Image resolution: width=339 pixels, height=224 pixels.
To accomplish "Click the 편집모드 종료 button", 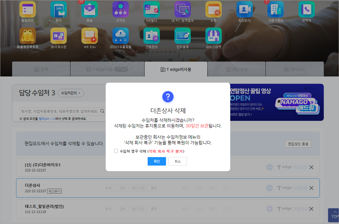I will tap(298, 144).
